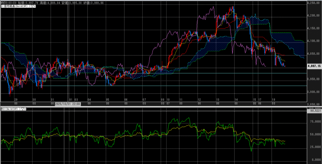Remove the RSI indicator using its X icon
The height and width of the screenshot is (164, 322).
[x=25, y=109]
